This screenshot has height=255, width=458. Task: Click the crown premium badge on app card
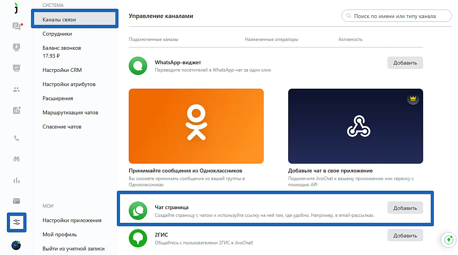tap(413, 99)
